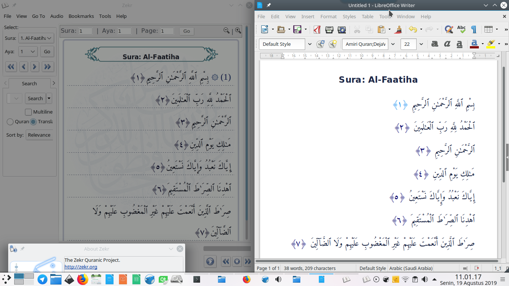The height and width of the screenshot is (286, 509).
Task: Click the Copy icon in Writer toolbar
Action: pyautogui.click(x=369, y=29)
